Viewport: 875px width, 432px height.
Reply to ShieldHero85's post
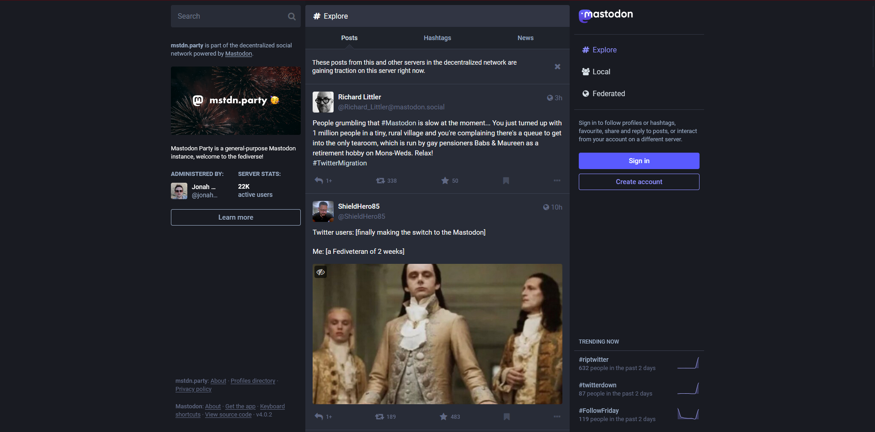click(319, 417)
